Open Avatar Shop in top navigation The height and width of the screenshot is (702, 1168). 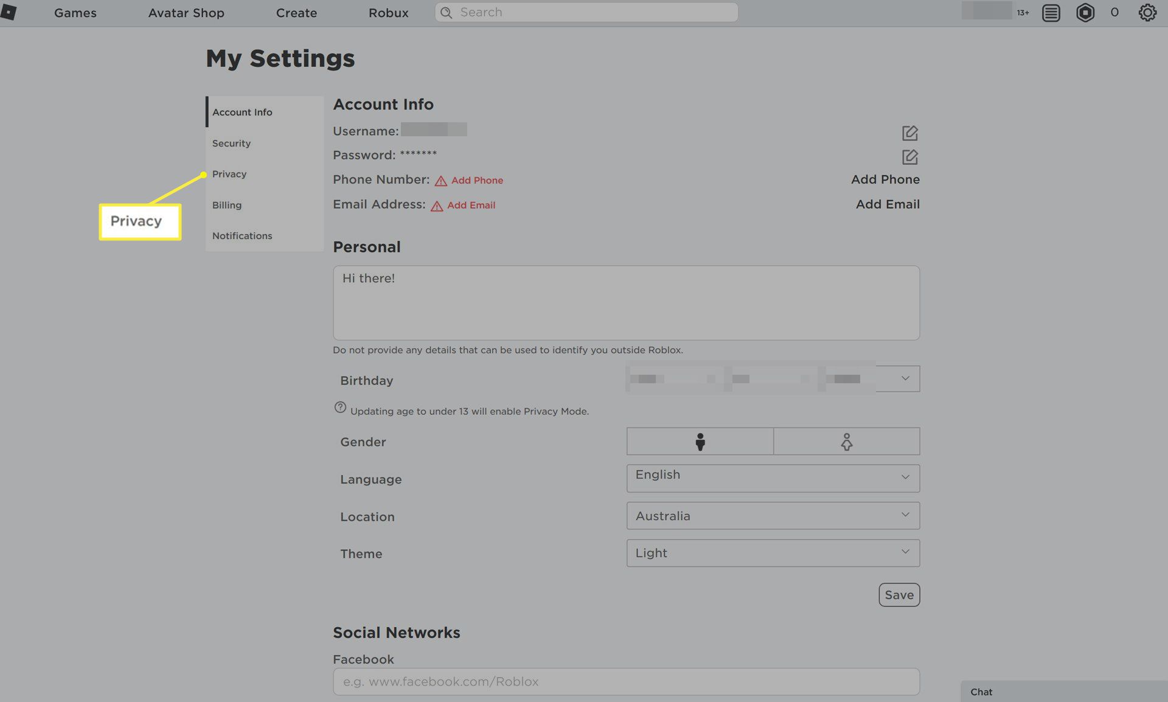[x=186, y=13]
